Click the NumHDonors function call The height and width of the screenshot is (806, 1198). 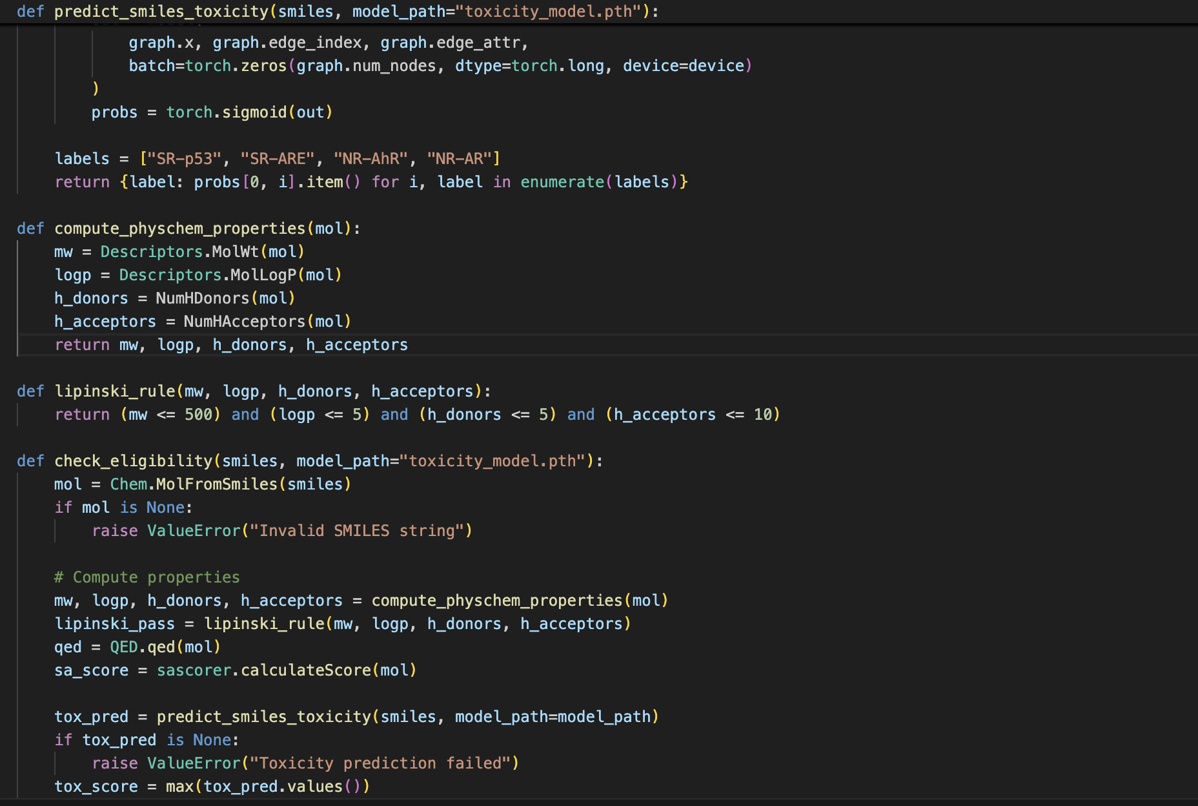pyautogui.click(x=225, y=298)
